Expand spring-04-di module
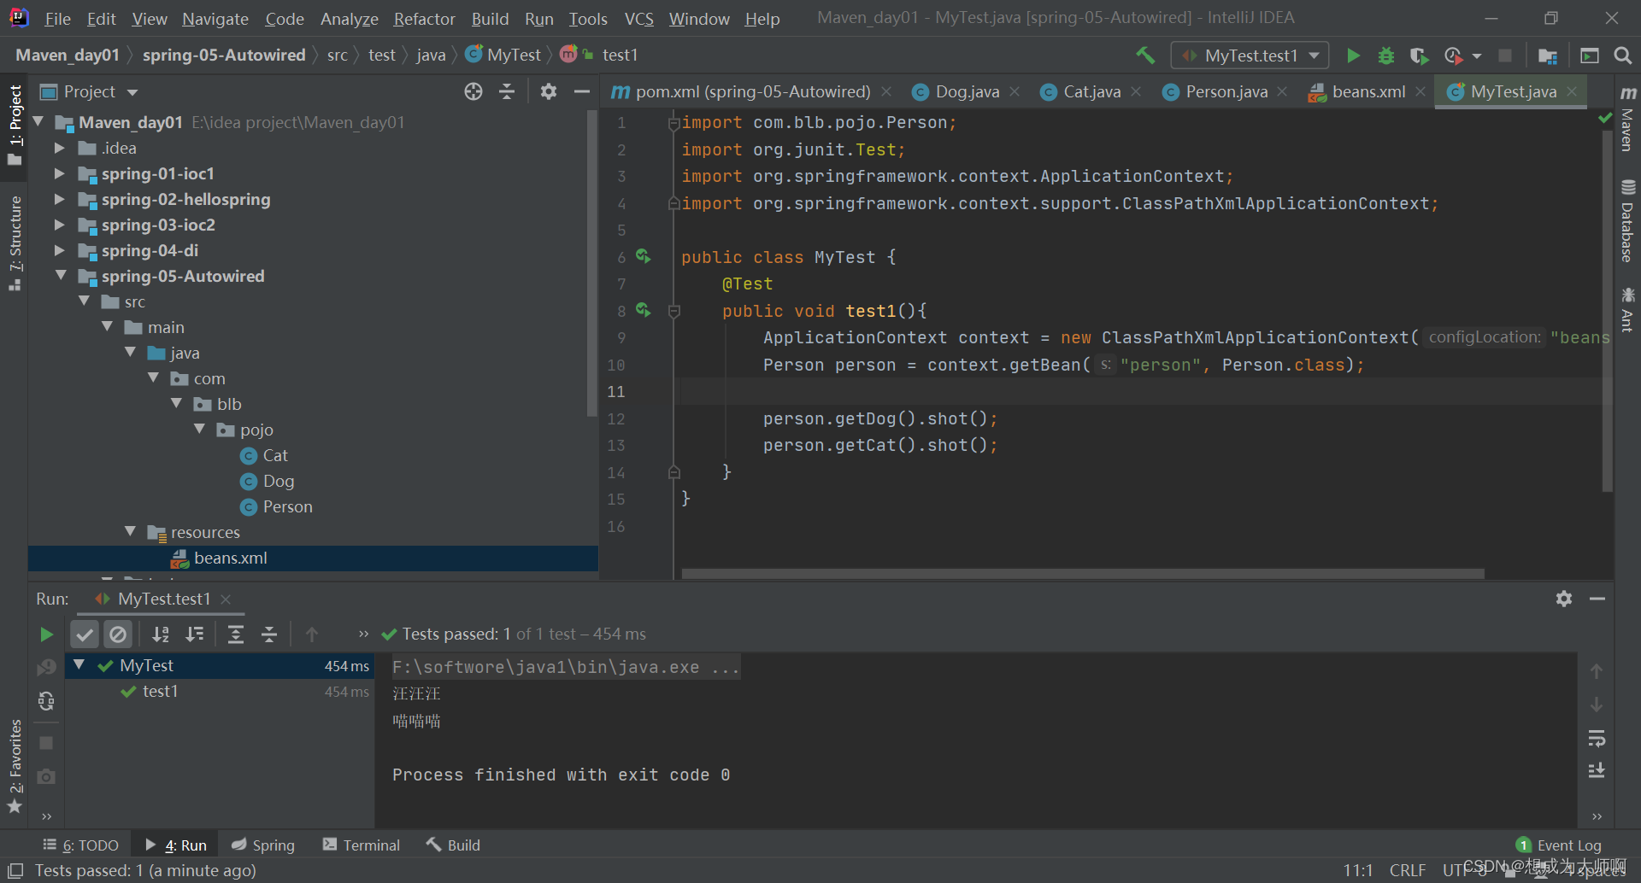This screenshot has width=1641, height=883. pyautogui.click(x=59, y=250)
